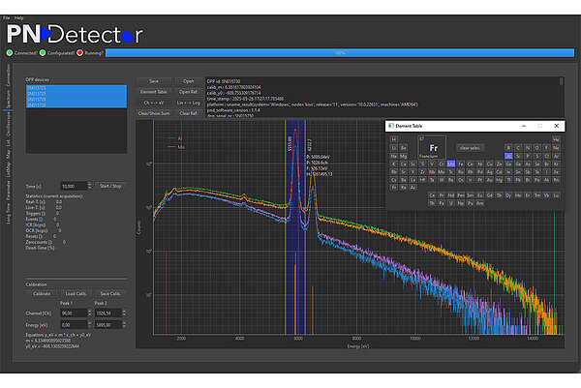Click the red Running status indicator
The width and height of the screenshot is (581, 388).
point(77,52)
